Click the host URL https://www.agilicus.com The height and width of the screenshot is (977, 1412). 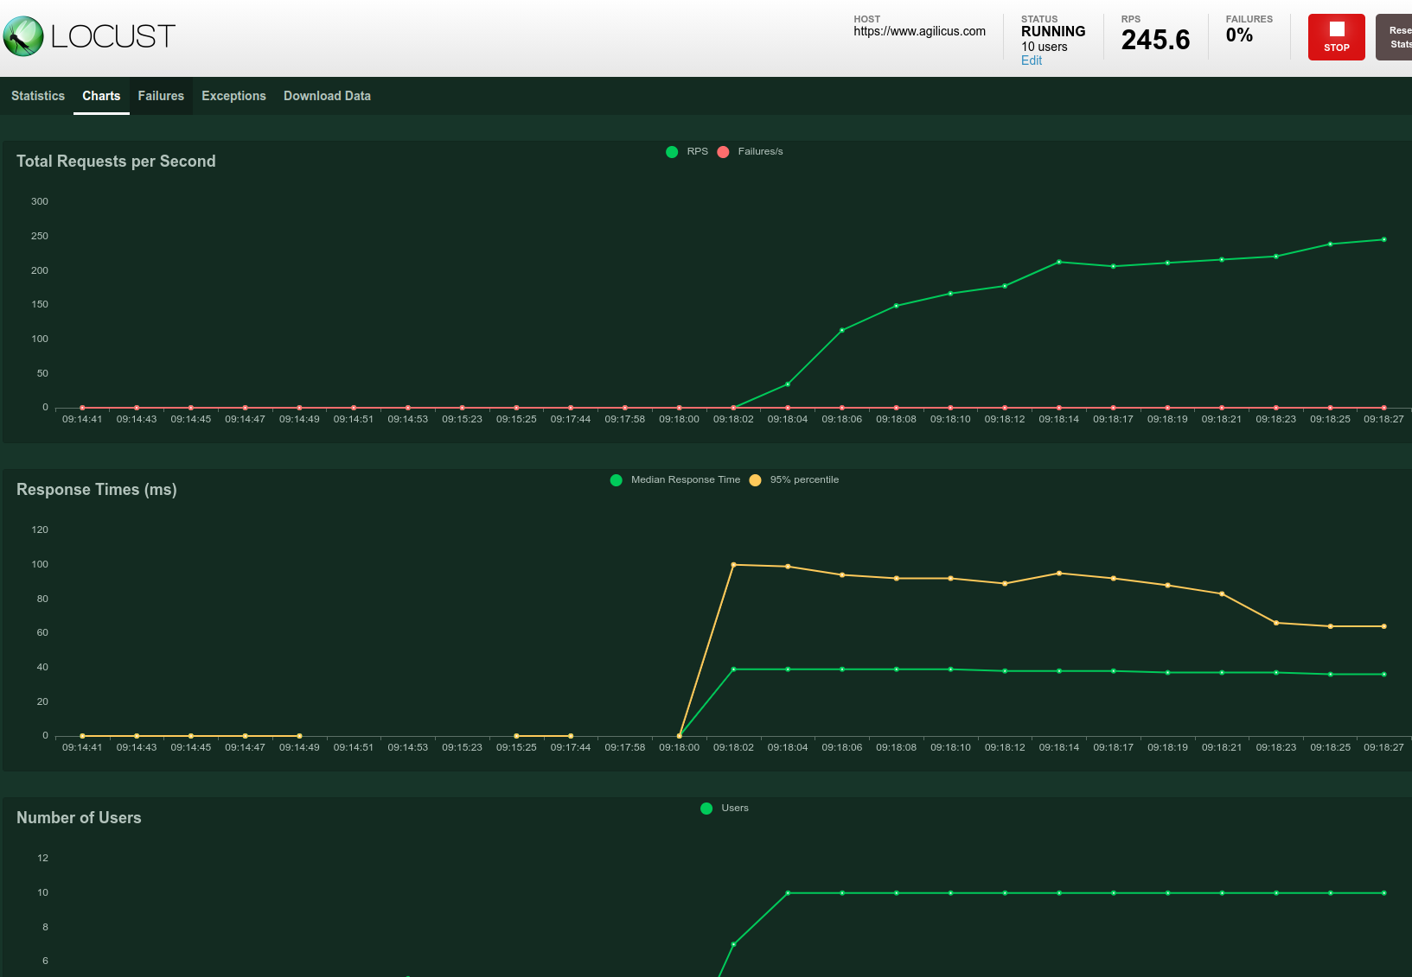[919, 31]
